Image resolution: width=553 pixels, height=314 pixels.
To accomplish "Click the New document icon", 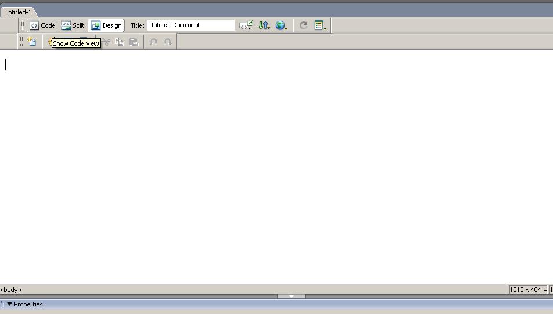I will (x=32, y=42).
